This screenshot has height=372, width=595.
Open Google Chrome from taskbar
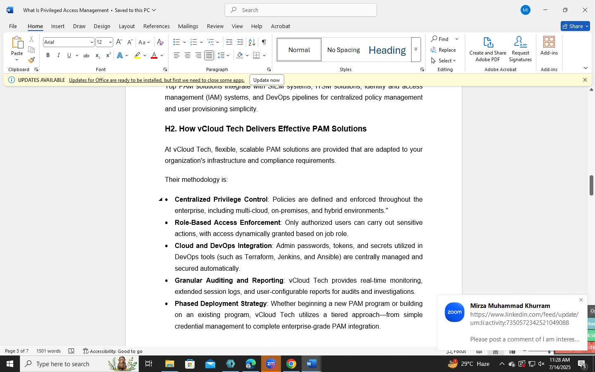tap(291, 364)
